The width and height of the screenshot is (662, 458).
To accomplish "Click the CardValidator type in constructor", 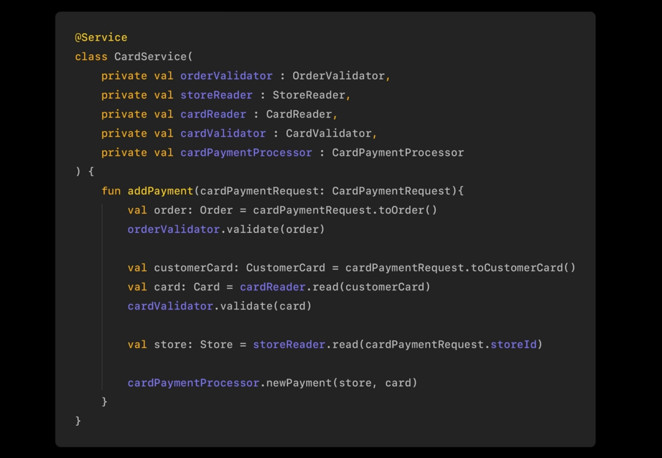I will point(328,134).
